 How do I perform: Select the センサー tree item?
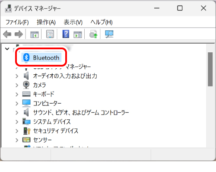click(x=37, y=140)
